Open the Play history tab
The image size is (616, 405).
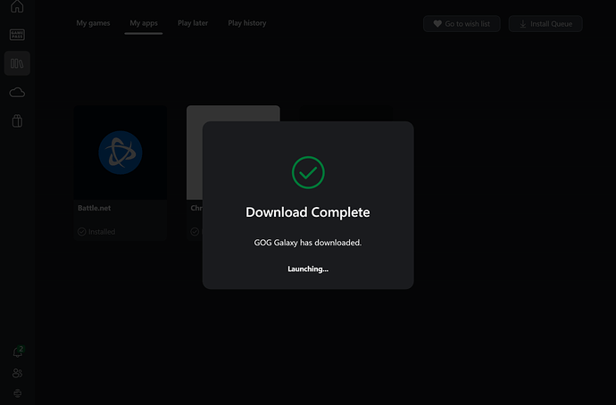click(246, 23)
